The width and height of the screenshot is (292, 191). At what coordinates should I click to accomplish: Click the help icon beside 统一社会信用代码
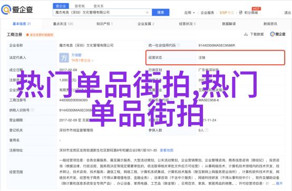(178, 45)
